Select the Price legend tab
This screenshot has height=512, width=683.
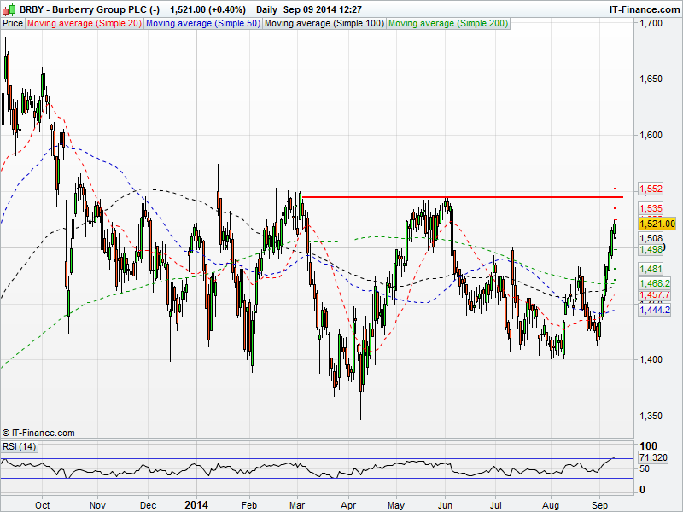click(x=13, y=24)
